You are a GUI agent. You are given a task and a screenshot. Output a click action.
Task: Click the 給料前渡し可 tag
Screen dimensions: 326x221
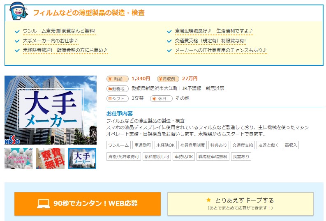coord(157,157)
